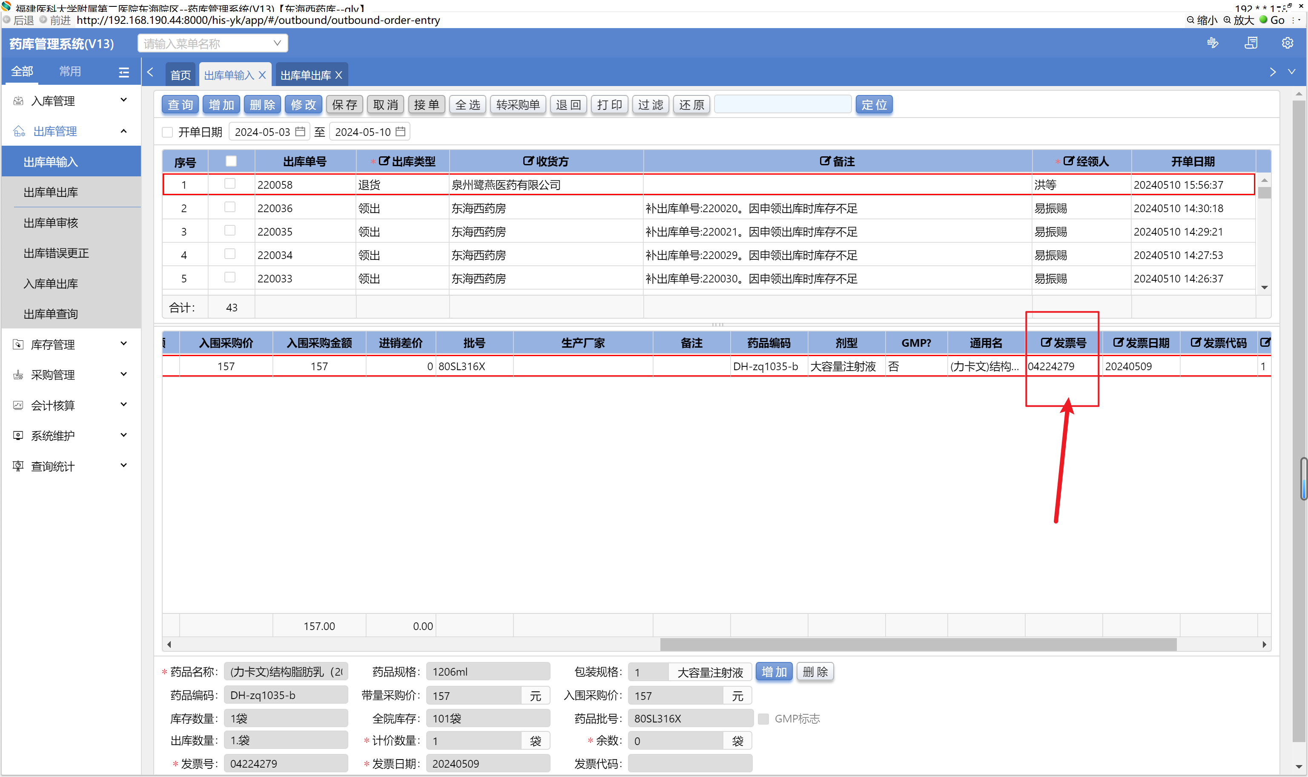The width and height of the screenshot is (1308, 777).
Task: Close the 出库单出库 tab with X icon
Action: tap(338, 75)
